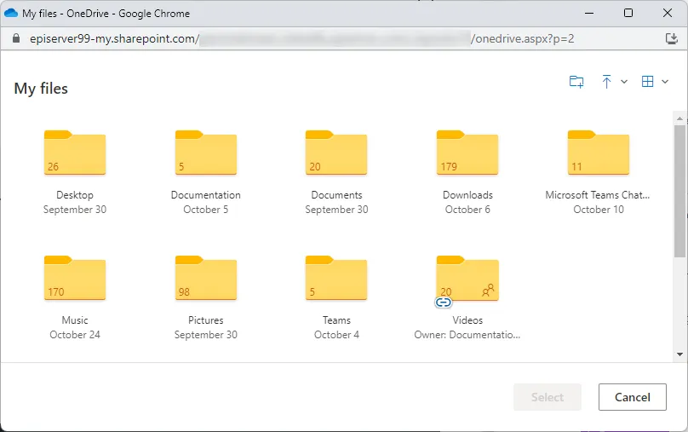Open the Microsoft Teams Chat folder icon
The height and width of the screenshot is (432, 688).
click(x=599, y=153)
